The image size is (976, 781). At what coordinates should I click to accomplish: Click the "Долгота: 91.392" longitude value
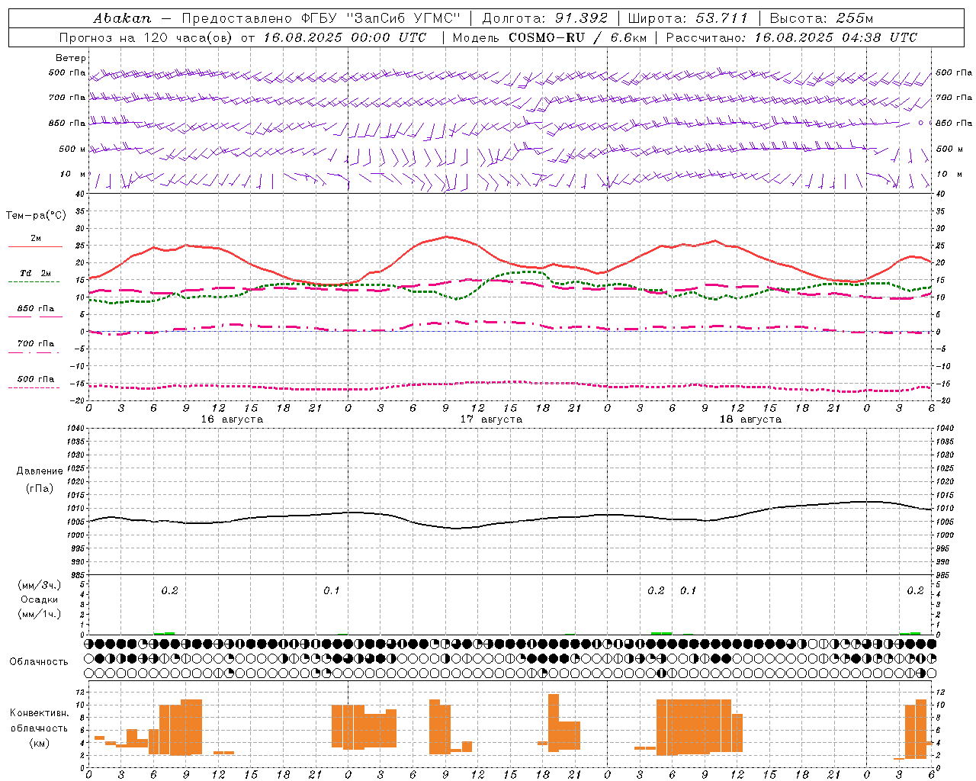(545, 18)
